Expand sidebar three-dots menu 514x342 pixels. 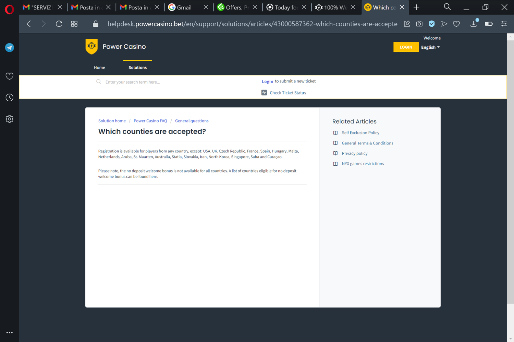(10, 332)
